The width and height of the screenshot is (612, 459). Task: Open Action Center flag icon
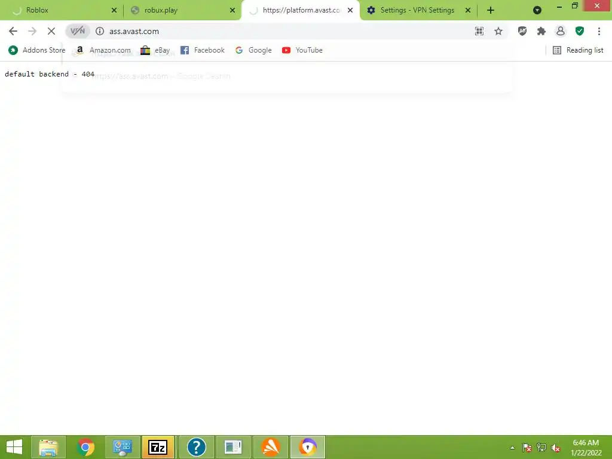(527, 448)
